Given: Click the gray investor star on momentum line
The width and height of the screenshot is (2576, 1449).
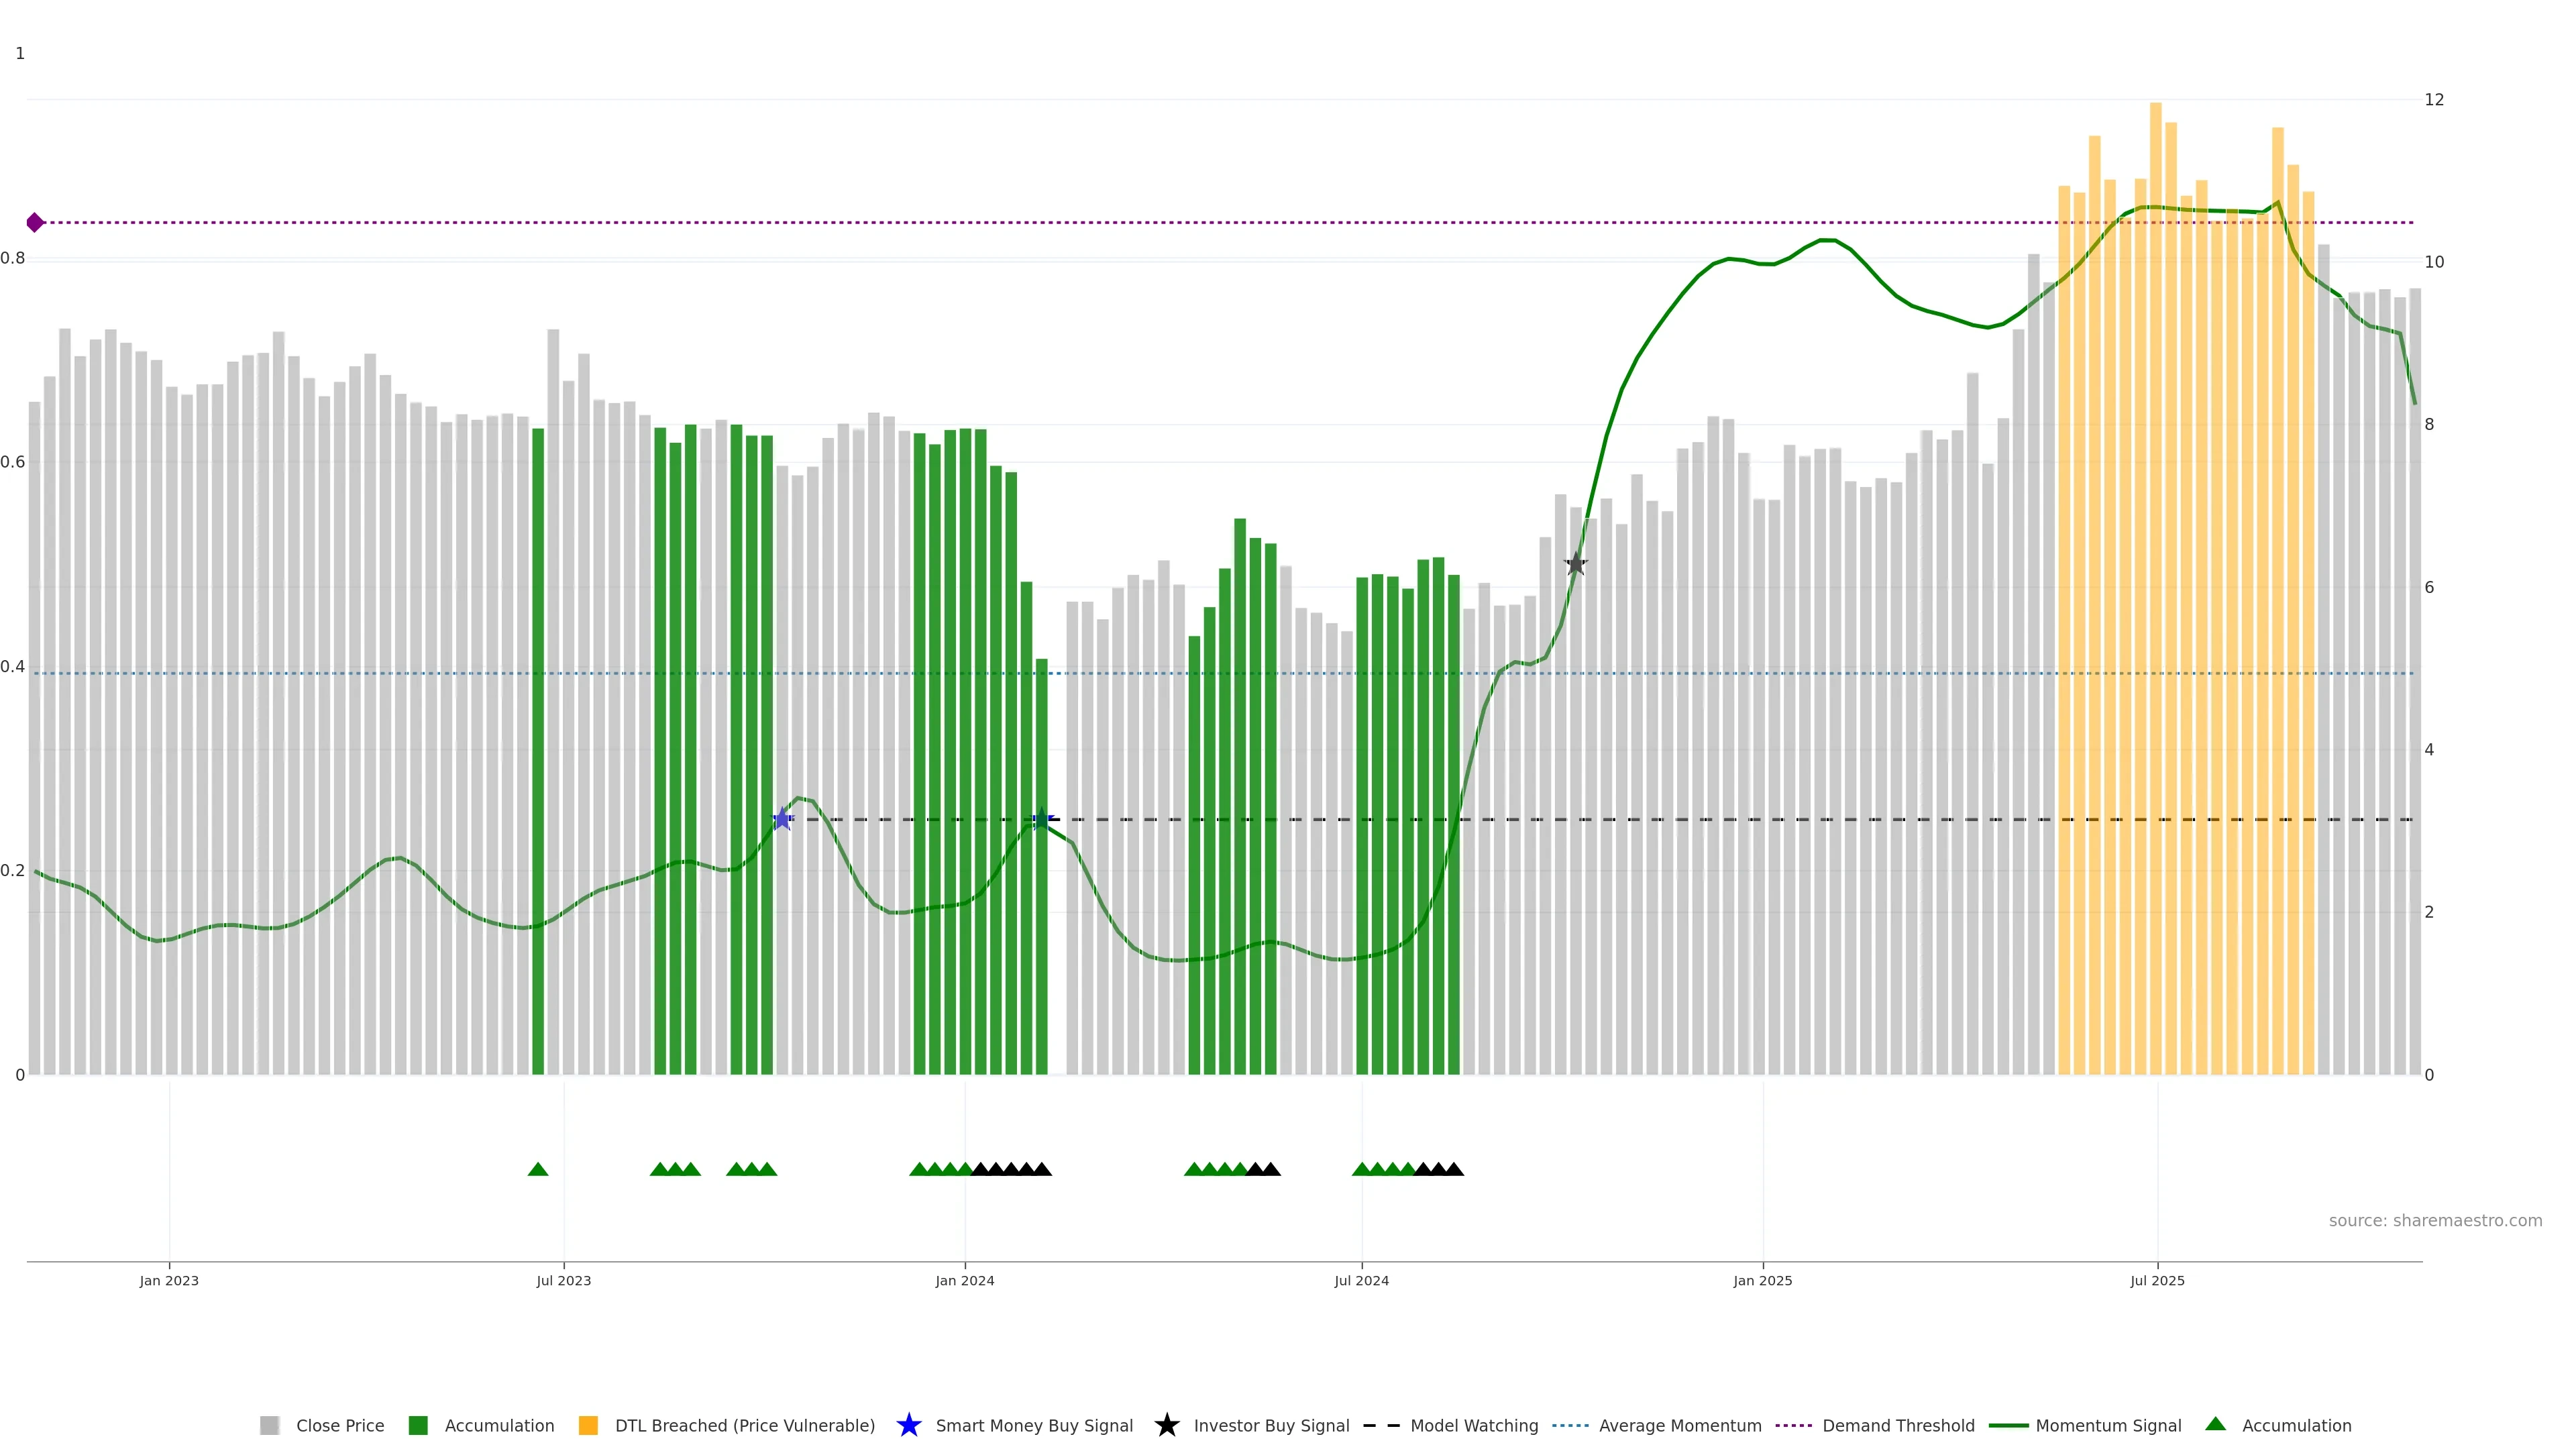Looking at the screenshot, I should [x=1575, y=564].
